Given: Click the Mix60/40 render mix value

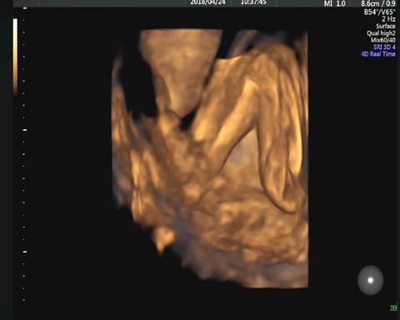Looking at the screenshot, I should pyautogui.click(x=383, y=40).
